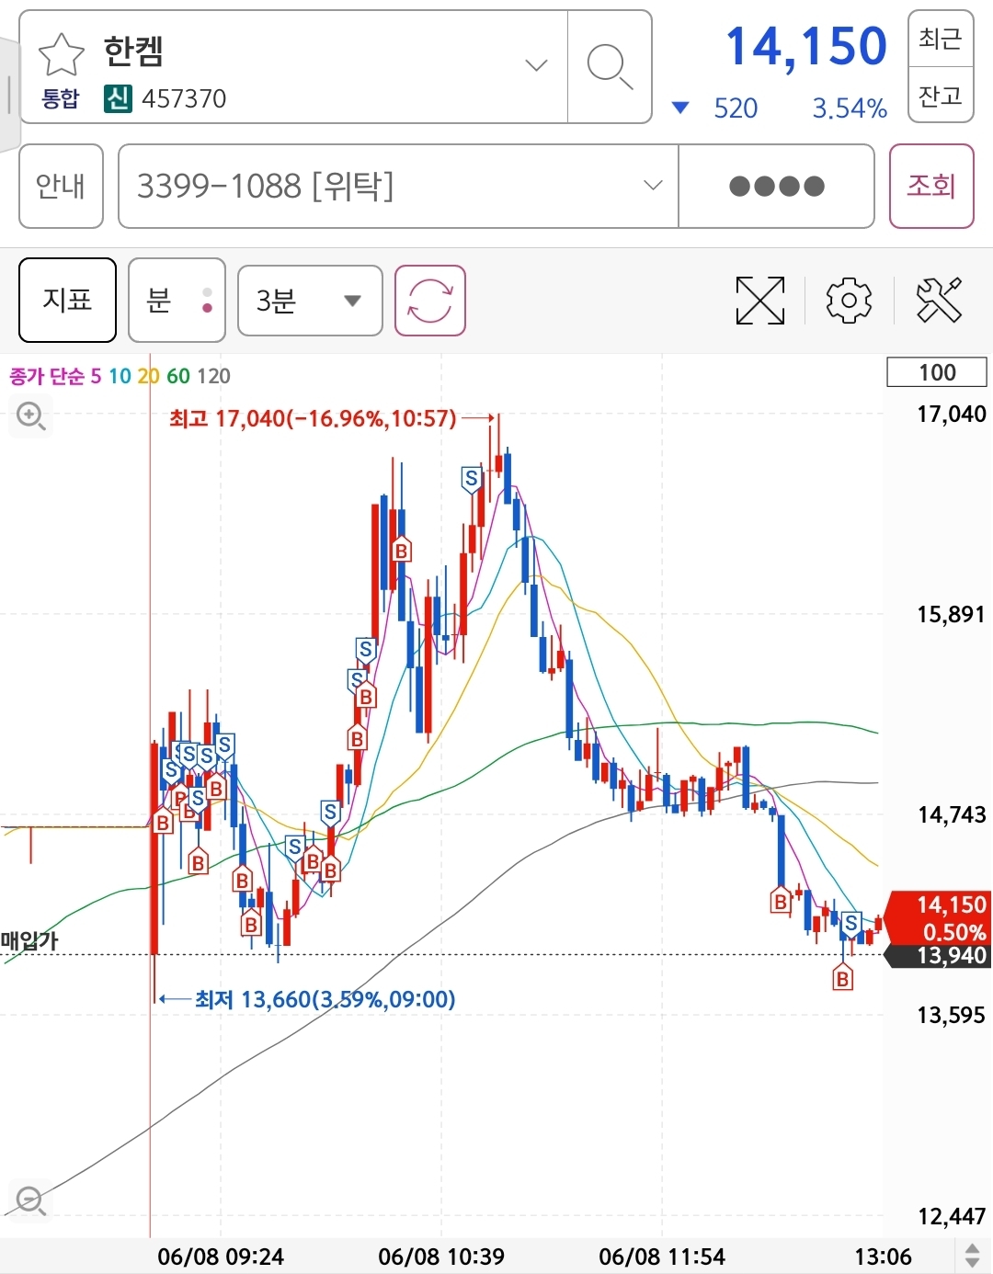Tap the 14,150 0.50% price tag
The height and width of the screenshot is (1274, 993).
coord(939,917)
